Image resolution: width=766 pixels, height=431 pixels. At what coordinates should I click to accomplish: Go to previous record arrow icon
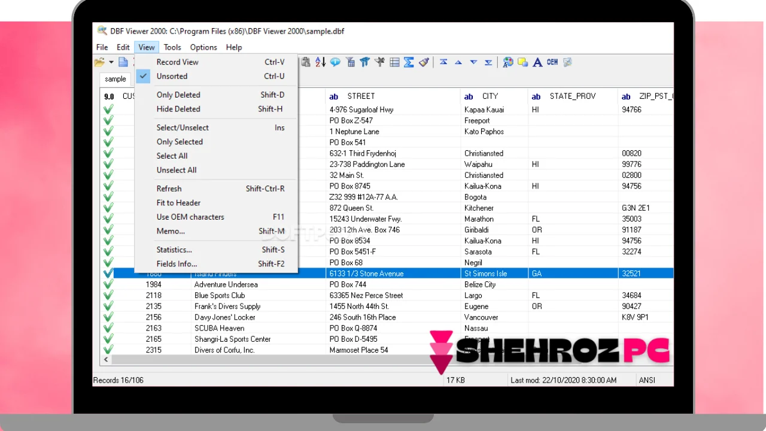pyautogui.click(x=458, y=62)
